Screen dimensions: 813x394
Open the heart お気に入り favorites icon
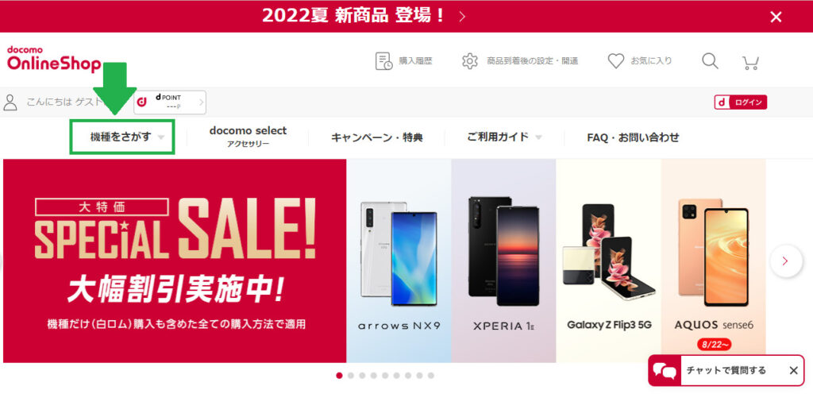[615, 61]
